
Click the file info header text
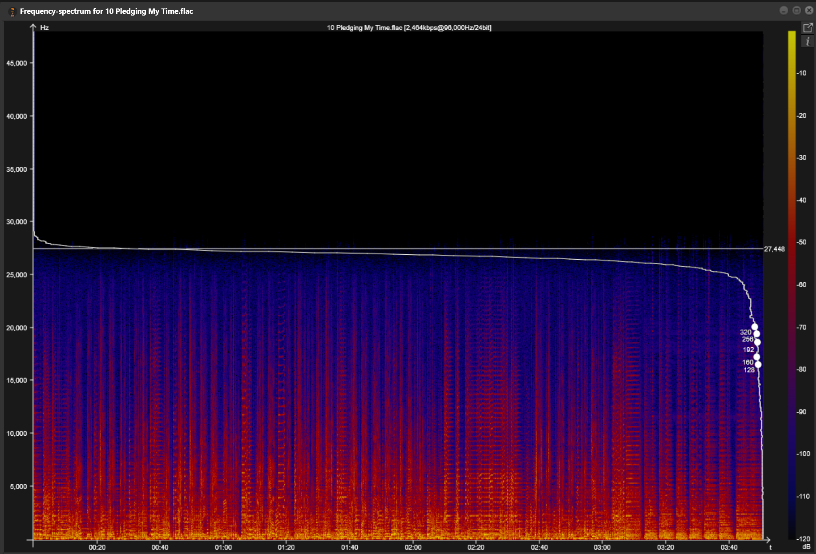409,28
